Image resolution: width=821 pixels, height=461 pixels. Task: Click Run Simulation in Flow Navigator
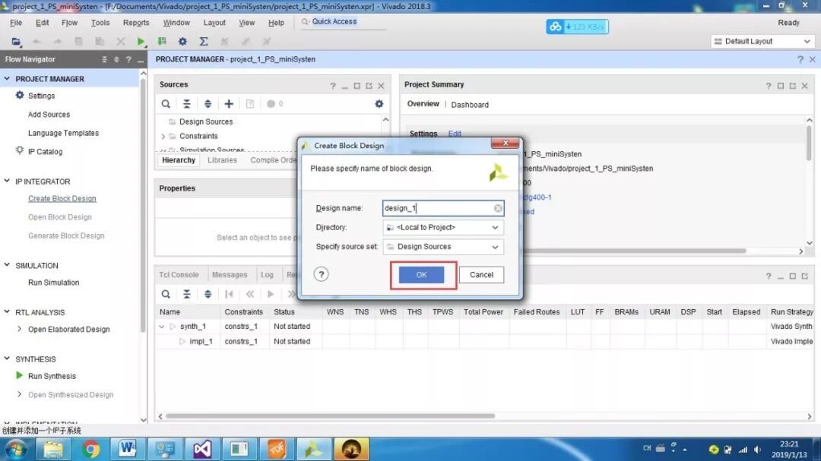[53, 283]
